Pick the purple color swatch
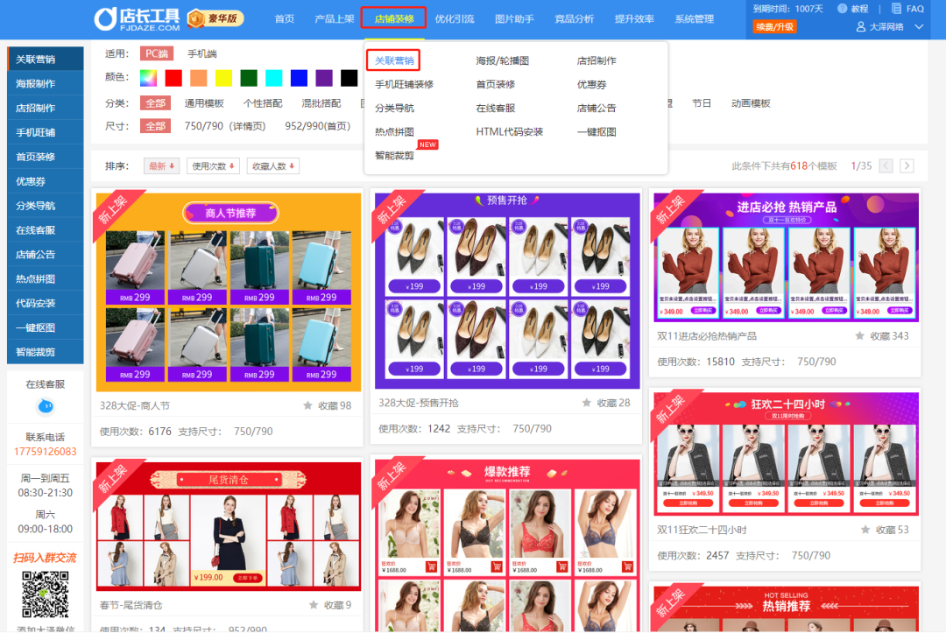This screenshot has height=633, width=946. [324, 78]
